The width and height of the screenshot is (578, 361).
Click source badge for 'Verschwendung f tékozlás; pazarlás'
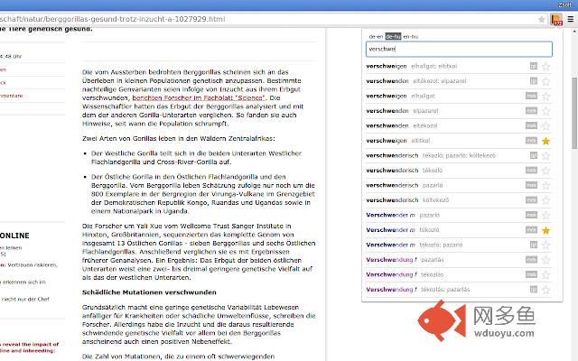pos(534,290)
